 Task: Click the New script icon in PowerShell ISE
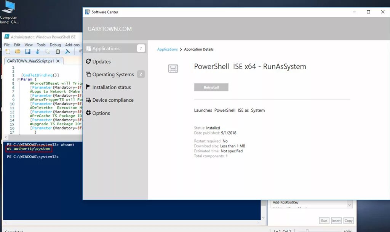[x=8, y=51]
